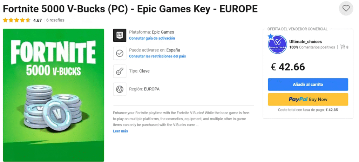Click the globe region icon

coord(120,89)
